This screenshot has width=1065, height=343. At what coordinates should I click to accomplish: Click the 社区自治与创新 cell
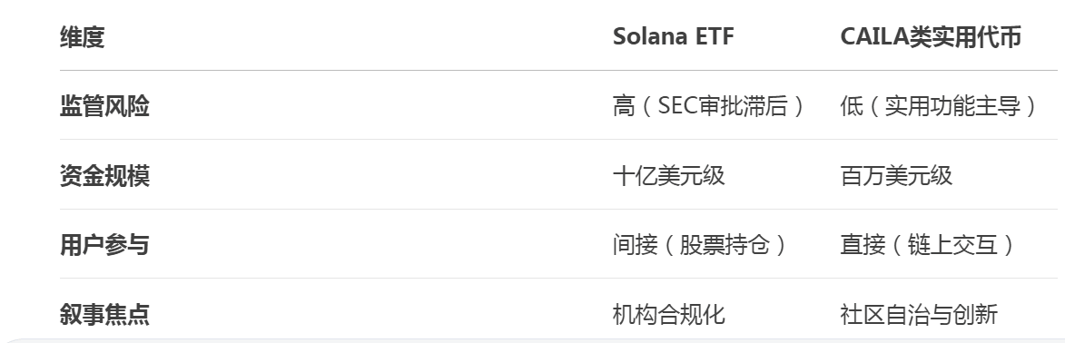pos(919,314)
